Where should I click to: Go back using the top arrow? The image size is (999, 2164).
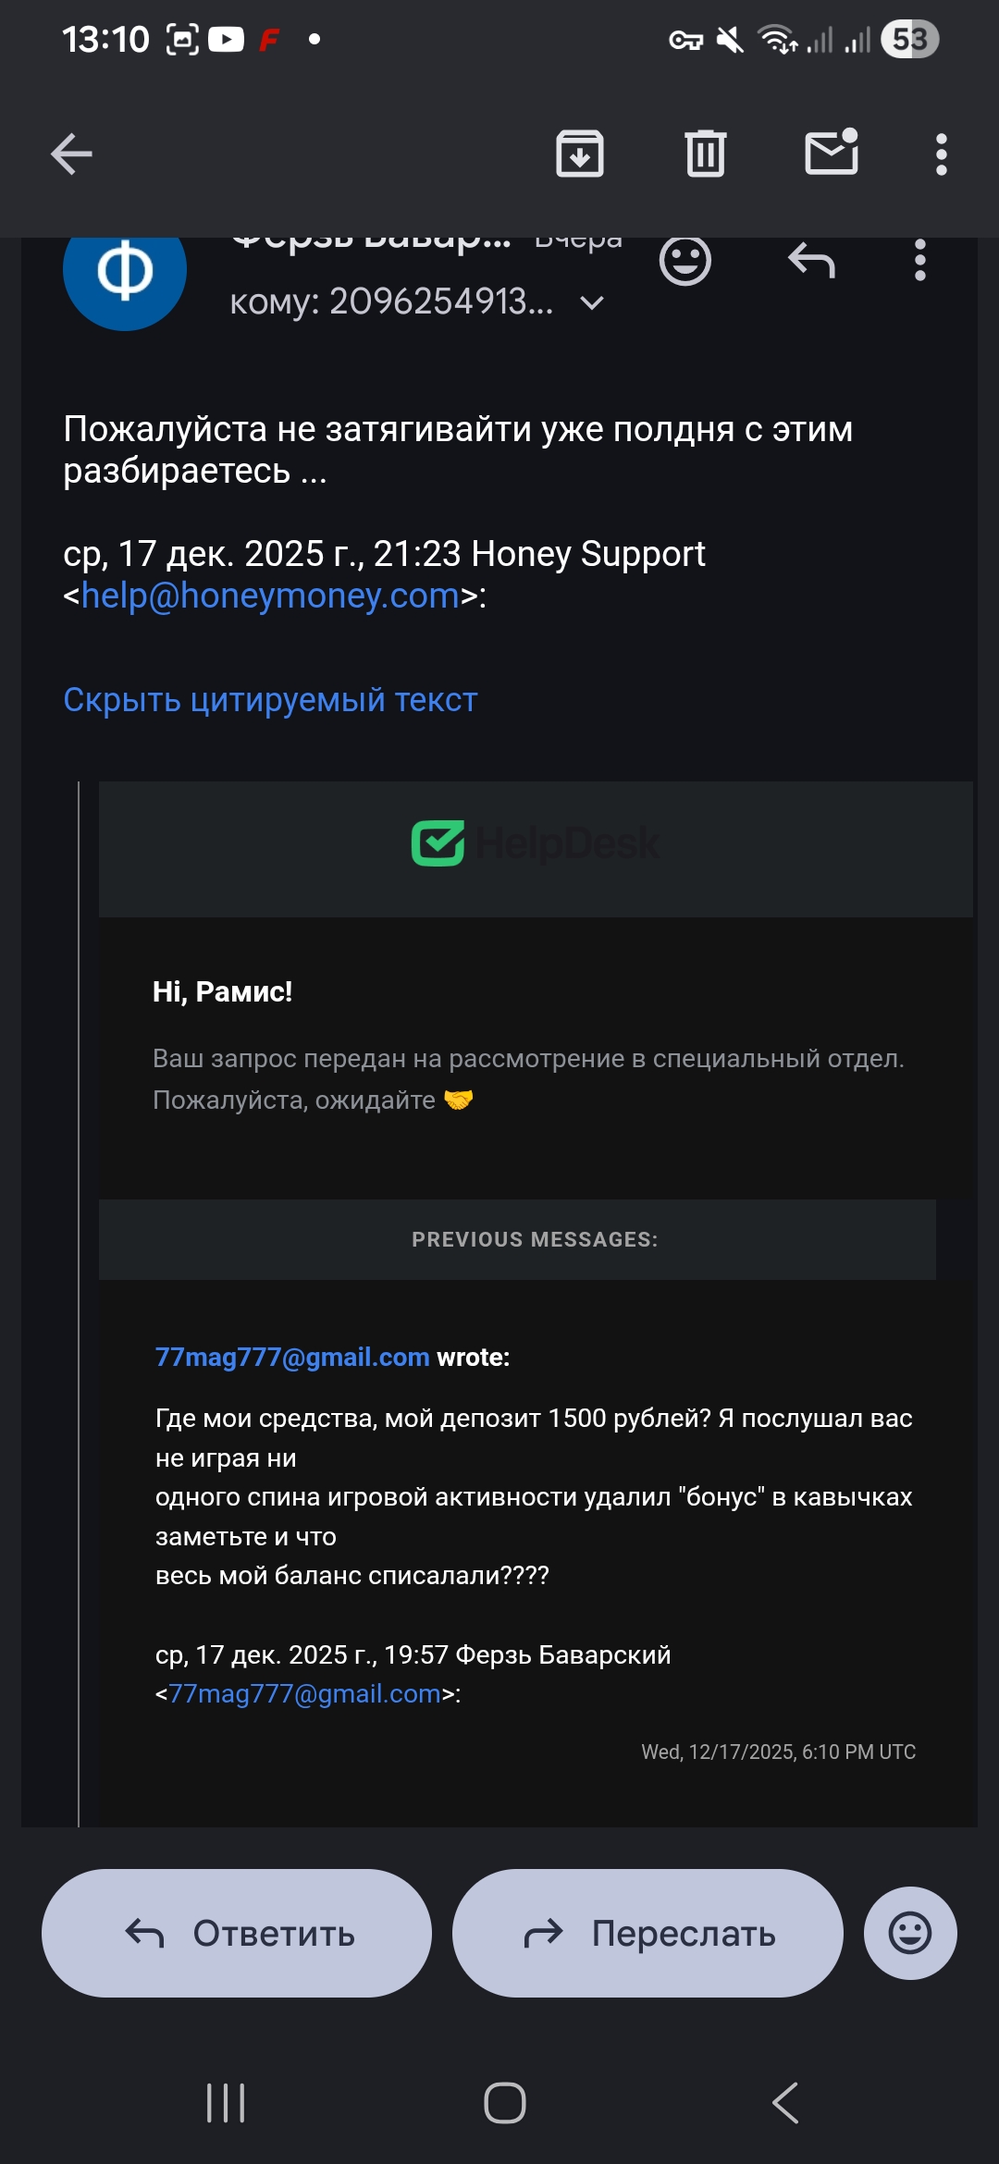pyautogui.click(x=71, y=154)
